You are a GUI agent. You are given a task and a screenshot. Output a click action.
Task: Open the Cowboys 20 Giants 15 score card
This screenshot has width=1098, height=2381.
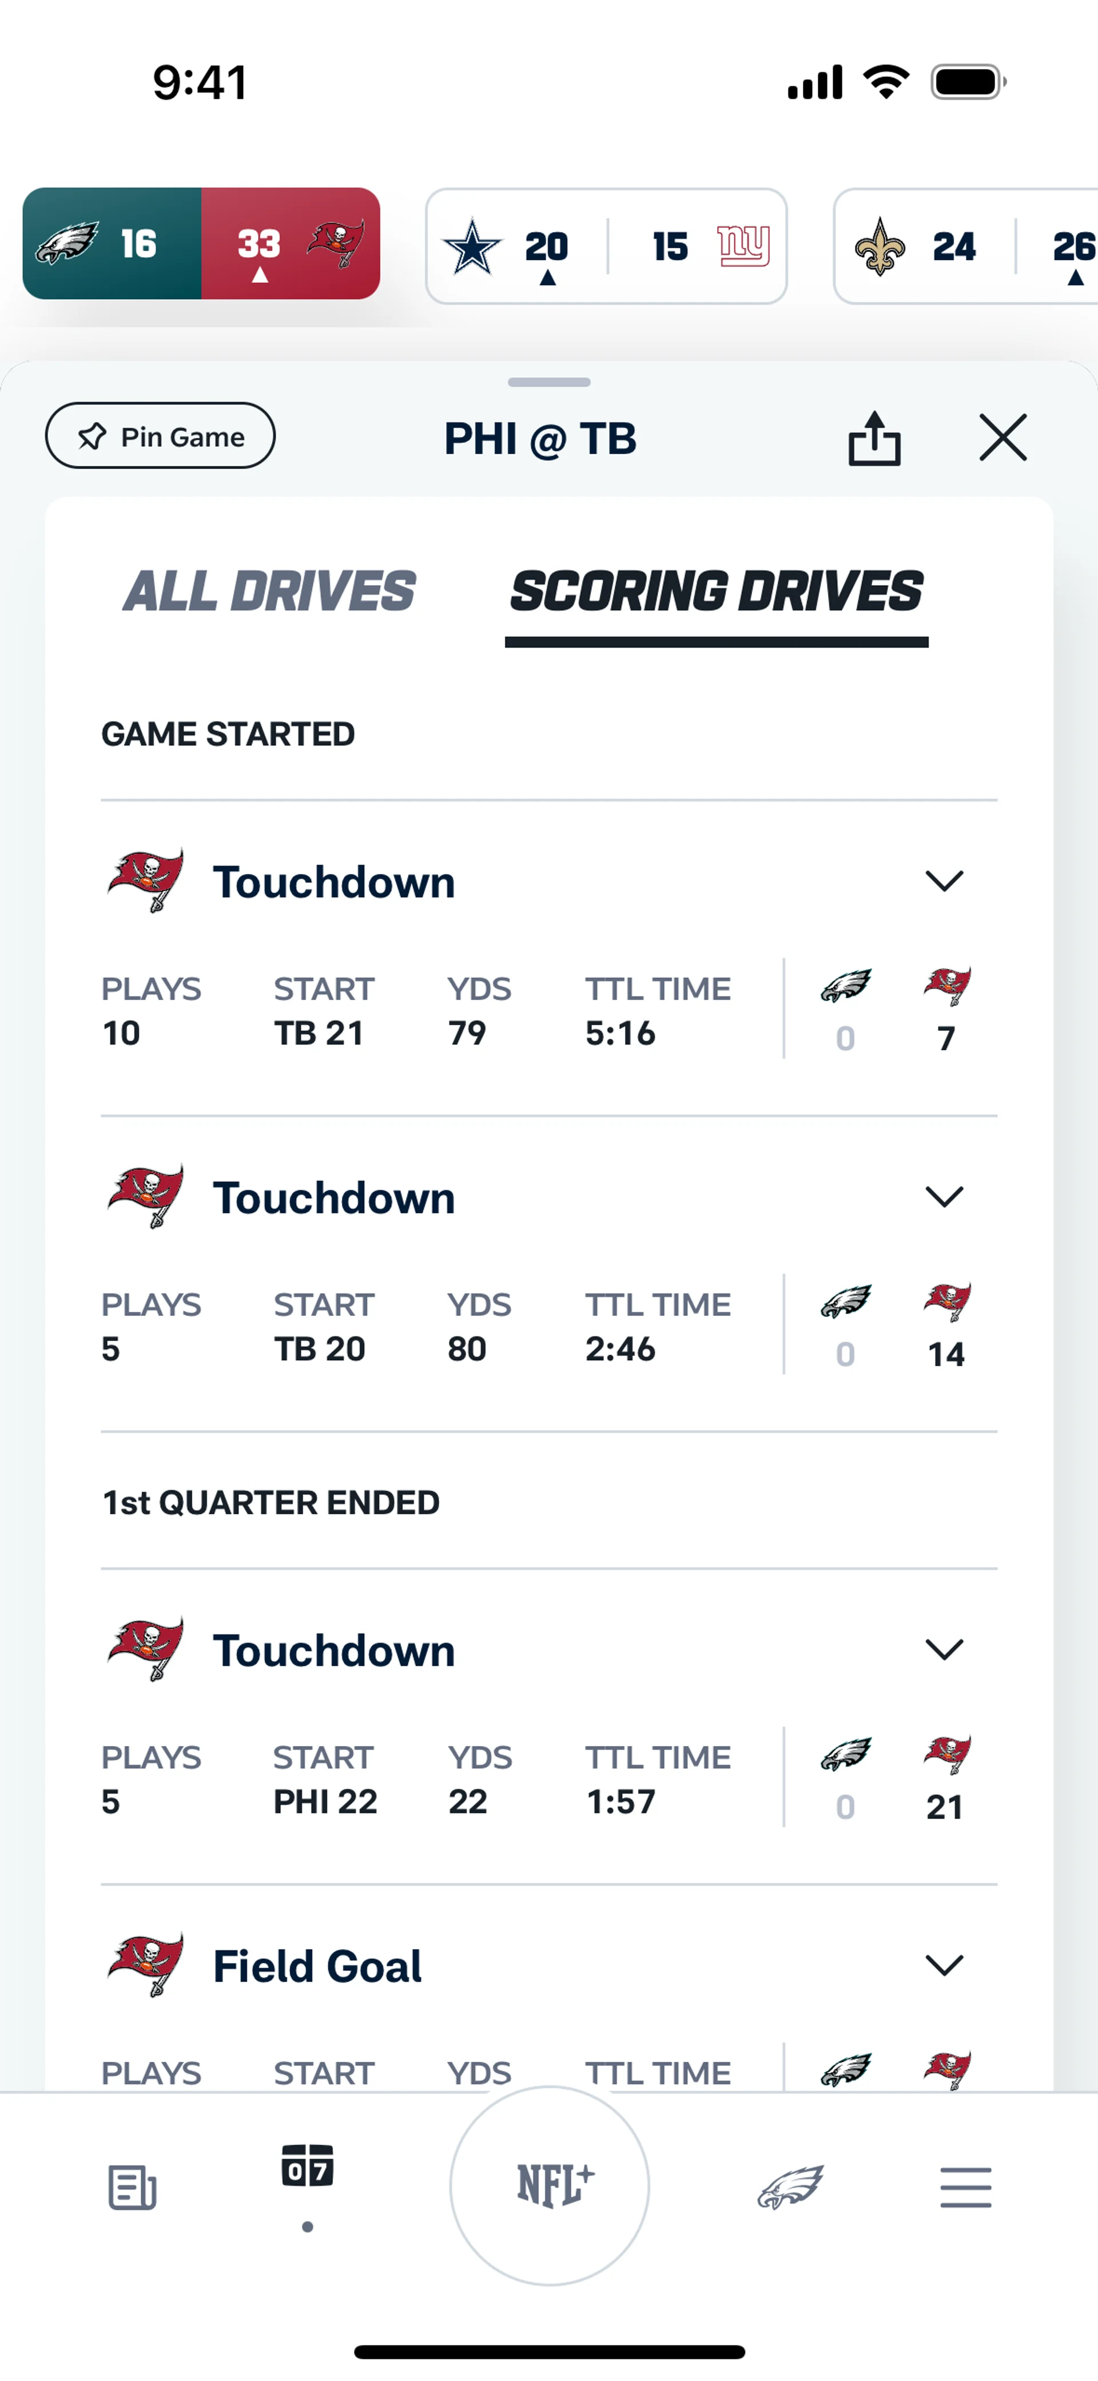pos(606,246)
